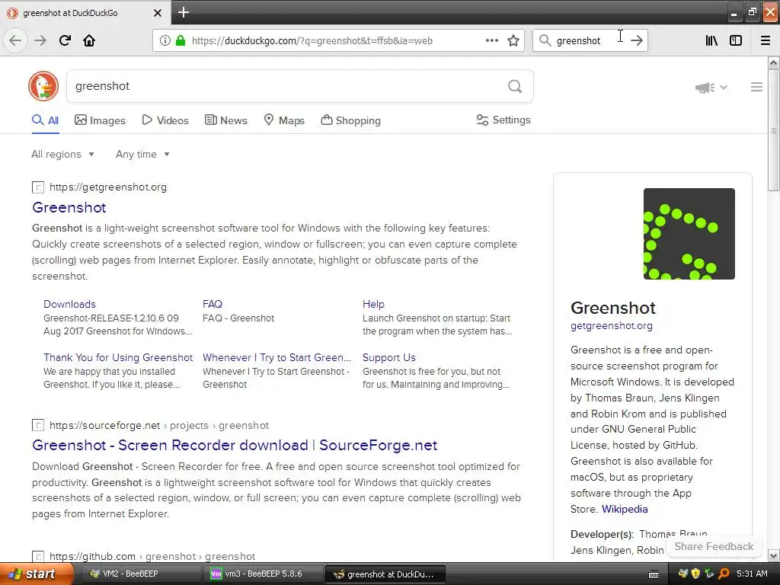
Task: Switch to the Videos tab
Action: point(165,120)
